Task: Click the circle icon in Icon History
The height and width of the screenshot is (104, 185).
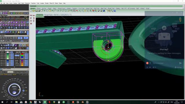Action: [19, 13]
